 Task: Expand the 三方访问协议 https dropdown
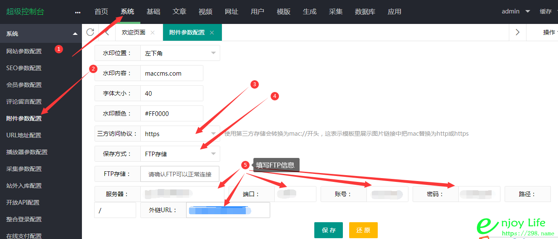click(180, 134)
